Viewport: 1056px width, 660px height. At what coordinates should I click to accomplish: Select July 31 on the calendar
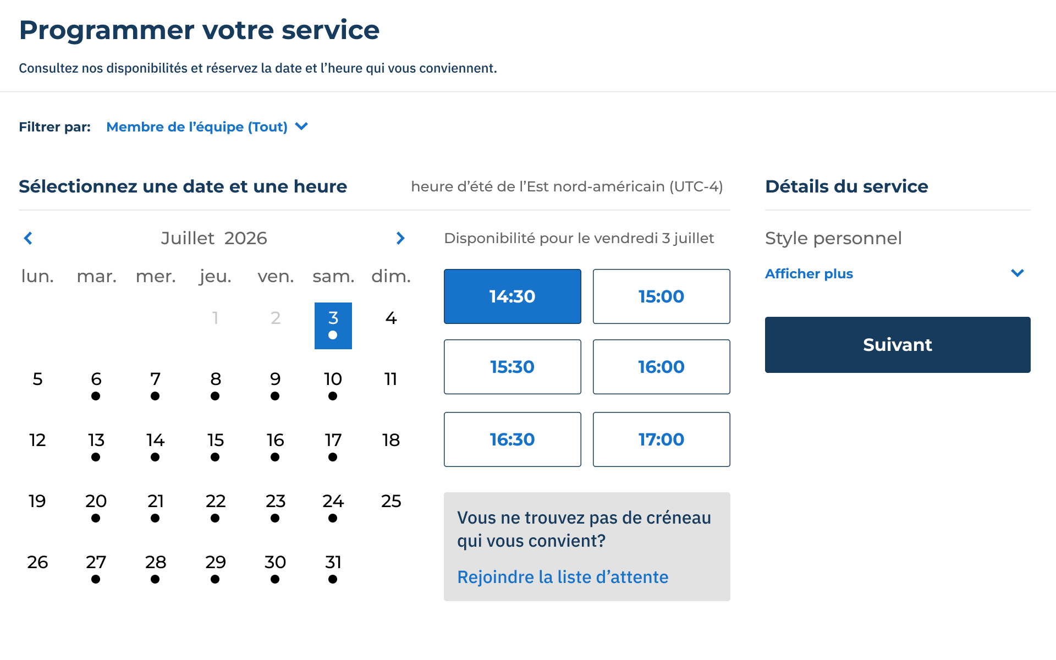point(333,569)
